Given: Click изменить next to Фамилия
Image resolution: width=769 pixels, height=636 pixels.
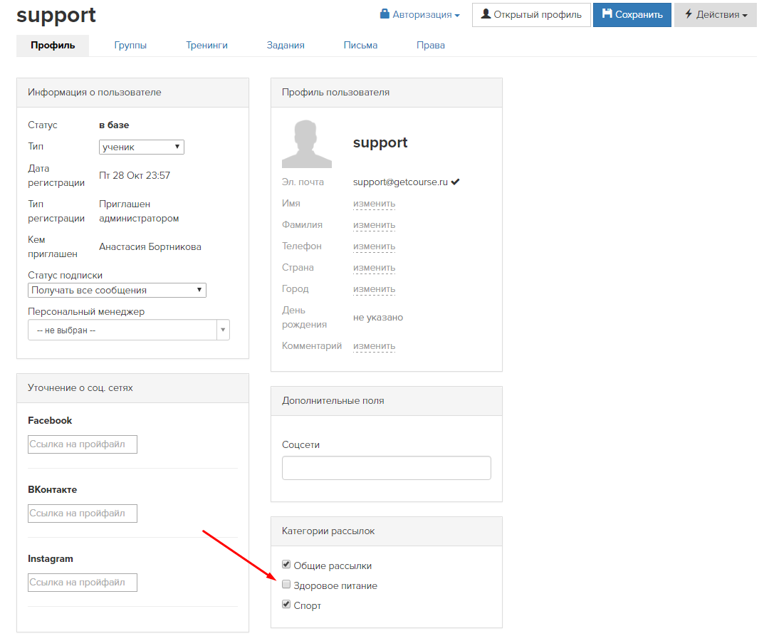Looking at the screenshot, I should (x=375, y=225).
